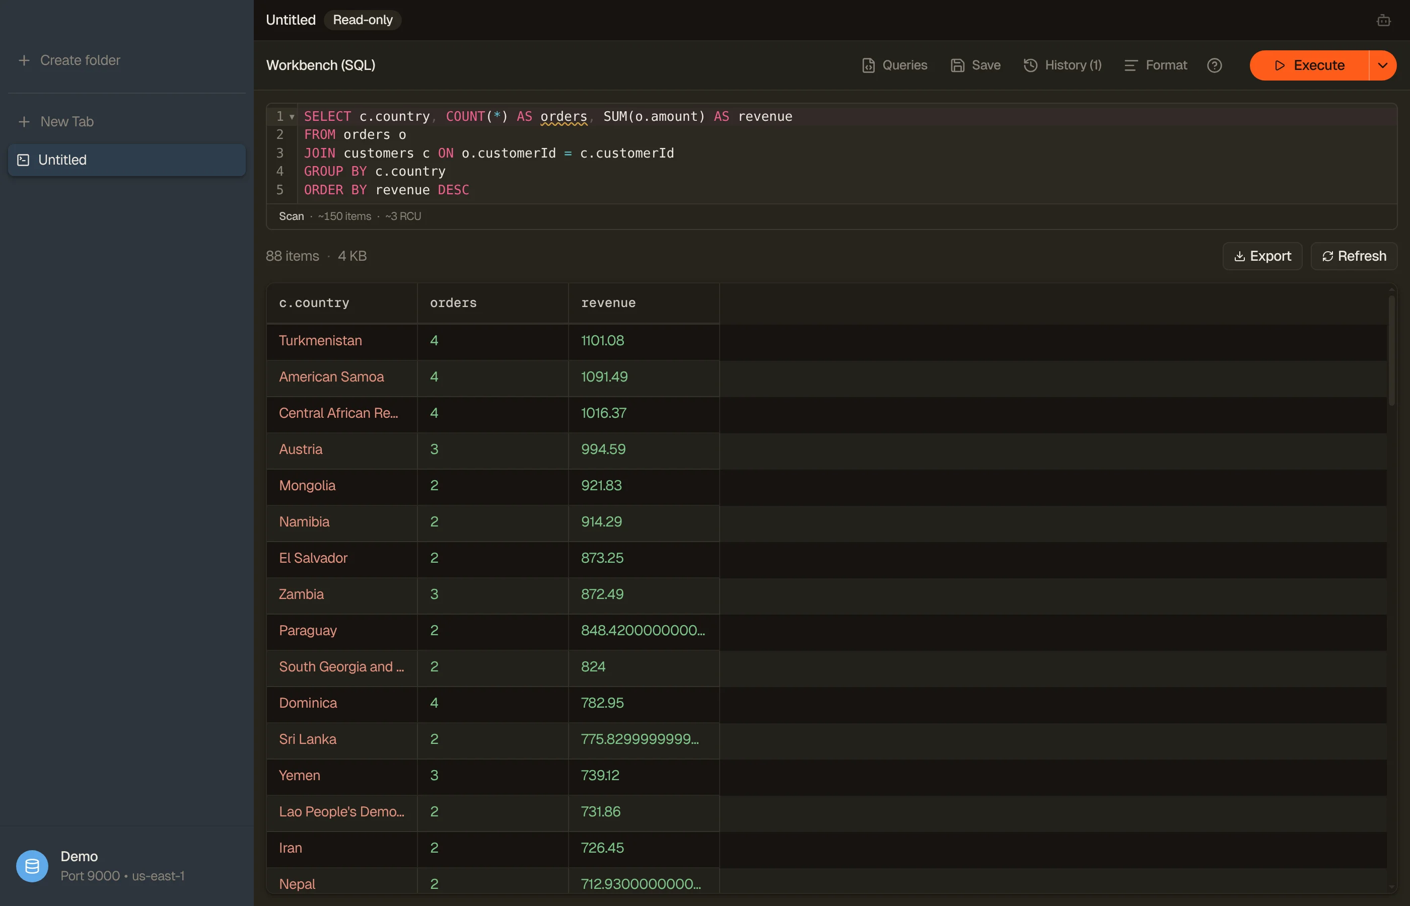Click the plus icon beside New Tab
1410x906 pixels.
click(x=24, y=122)
